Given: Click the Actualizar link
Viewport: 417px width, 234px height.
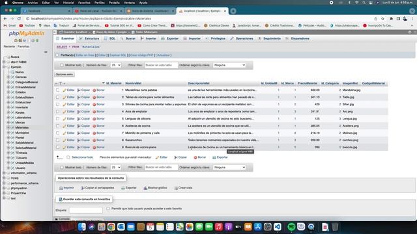Looking at the screenshot, I should (x=164, y=55).
